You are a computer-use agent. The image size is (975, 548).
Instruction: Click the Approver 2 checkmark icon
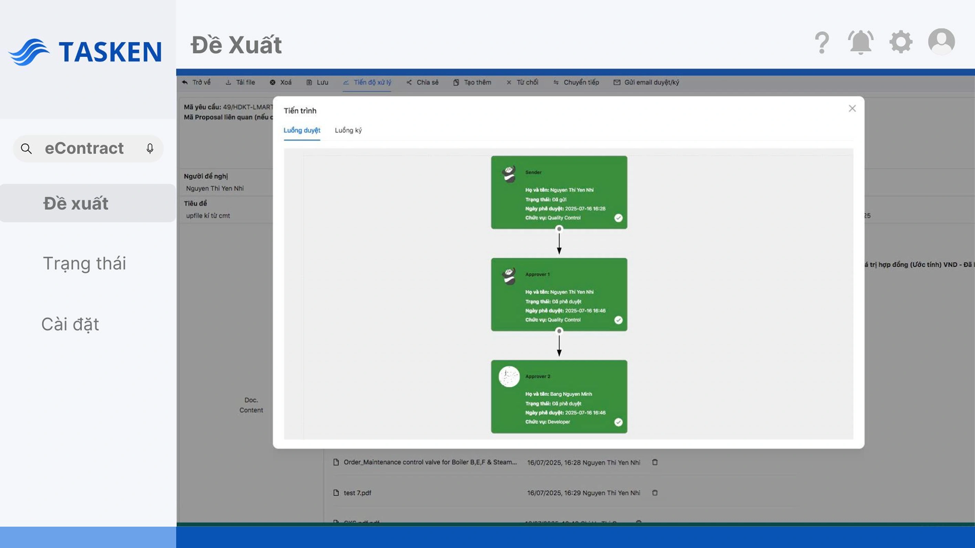tap(618, 422)
